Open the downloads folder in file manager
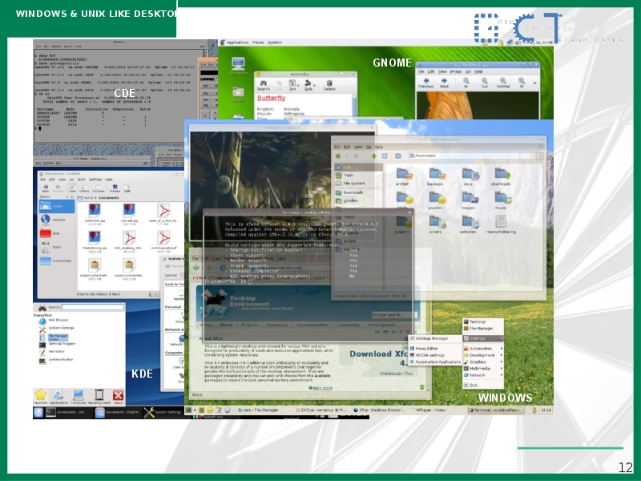Screen dimensions: 641x481 (501, 176)
